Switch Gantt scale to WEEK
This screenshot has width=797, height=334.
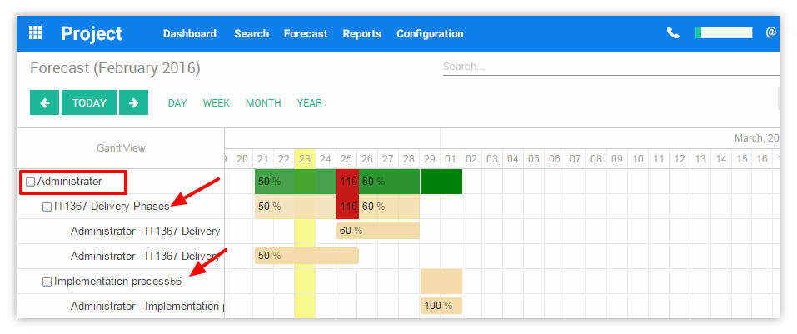(217, 103)
